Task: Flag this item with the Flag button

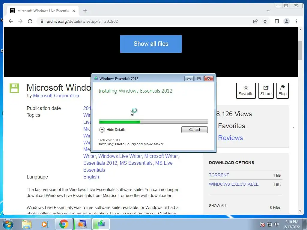Action: pyautogui.click(x=282, y=91)
